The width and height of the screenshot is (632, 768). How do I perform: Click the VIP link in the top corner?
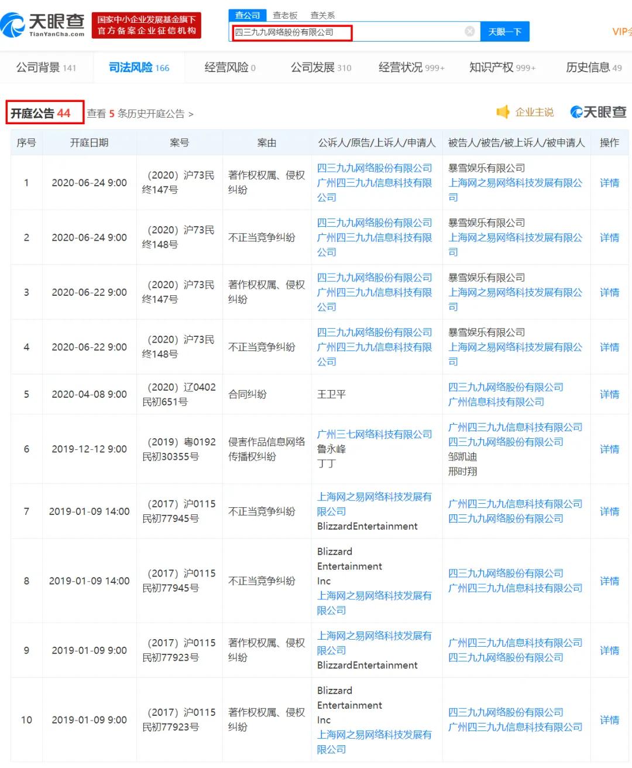coord(620,32)
